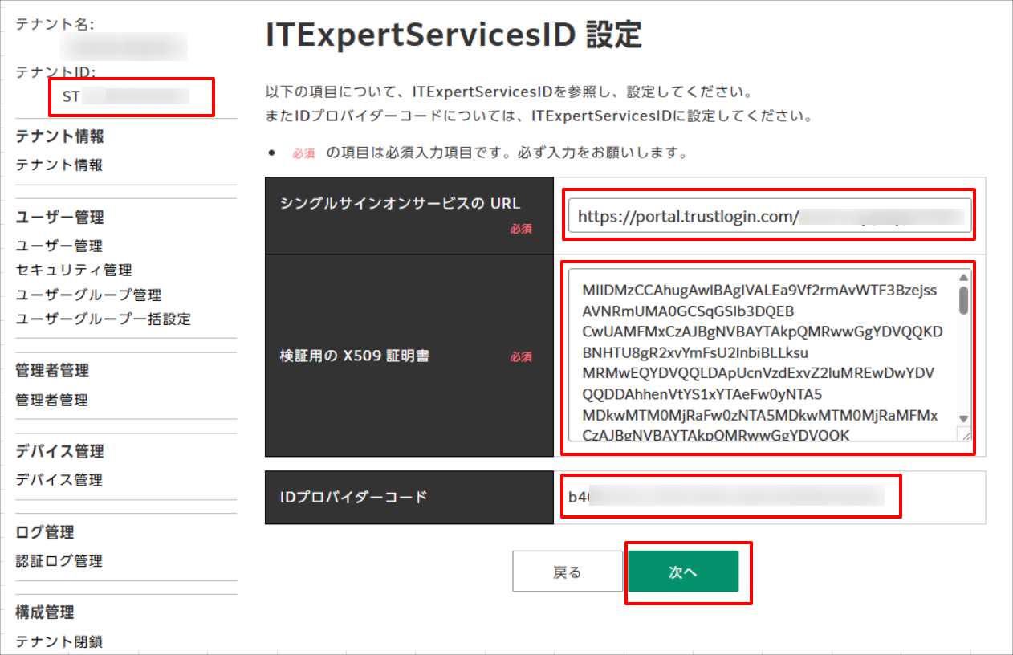Open デバイス管理 link in sidebar
The image size is (1013, 655).
click(x=59, y=480)
